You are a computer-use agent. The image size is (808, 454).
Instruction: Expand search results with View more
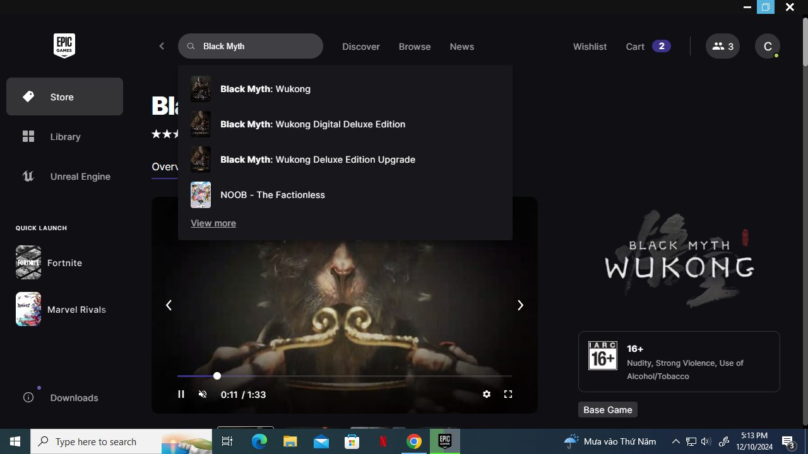point(213,223)
